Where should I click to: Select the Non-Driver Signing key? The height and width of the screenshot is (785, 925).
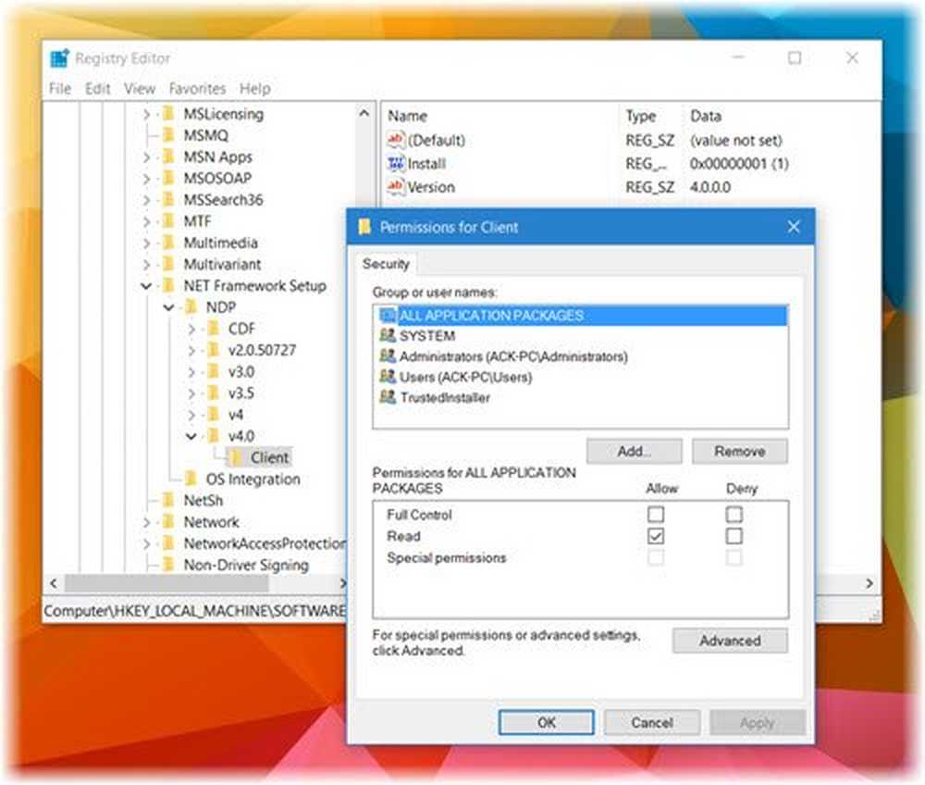[246, 565]
